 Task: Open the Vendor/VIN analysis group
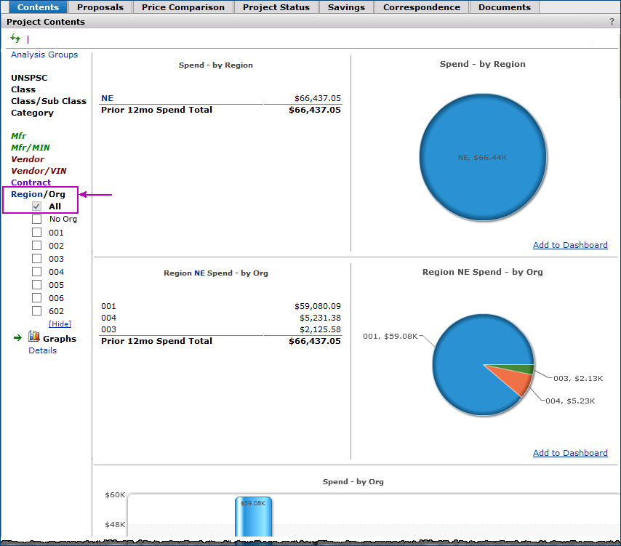click(x=39, y=171)
